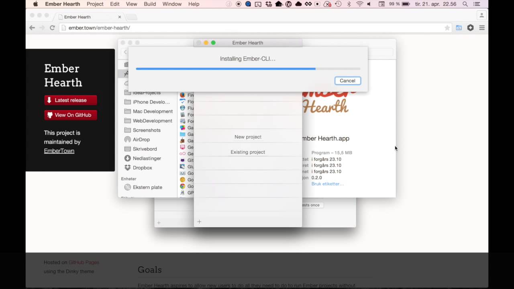Viewport: 514px width, 289px height.
Task: Open the Chrome user profile button
Action: [x=481, y=15]
